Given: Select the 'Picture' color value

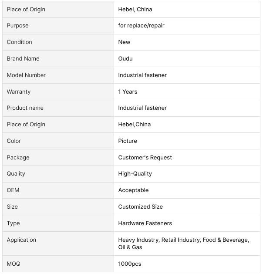Looking at the screenshot, I should tap(128, 141).
